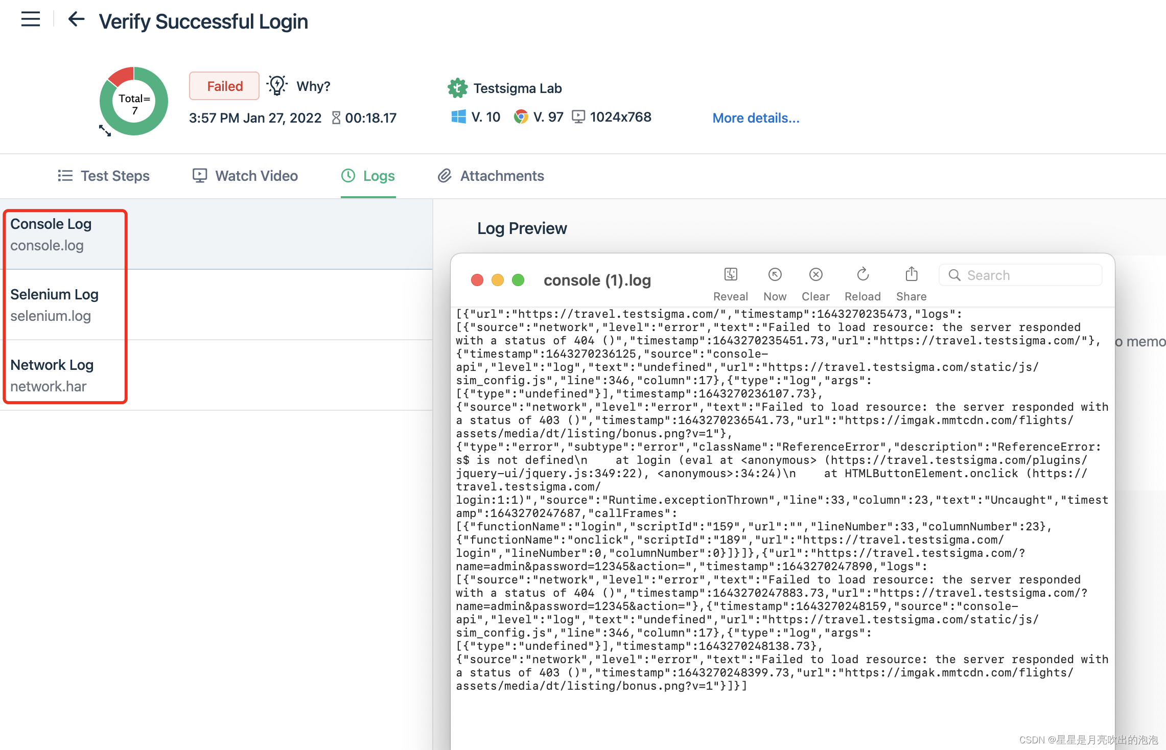The height and width of the screenshot is (750, 1166).
Task: Click the Chrome browser version icon
Action: [521, 117]
